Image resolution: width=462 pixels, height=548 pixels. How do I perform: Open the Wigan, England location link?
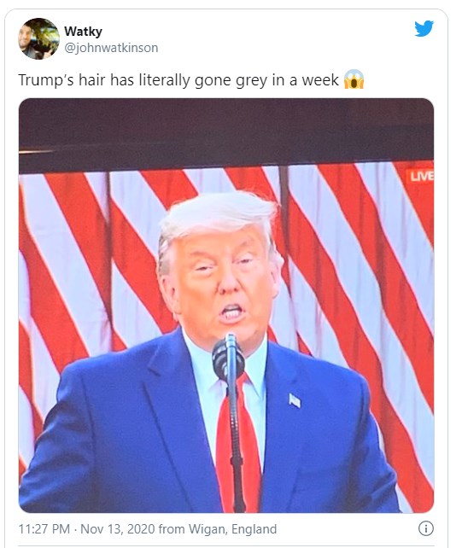pyautogui.click(x=232, y=528)
